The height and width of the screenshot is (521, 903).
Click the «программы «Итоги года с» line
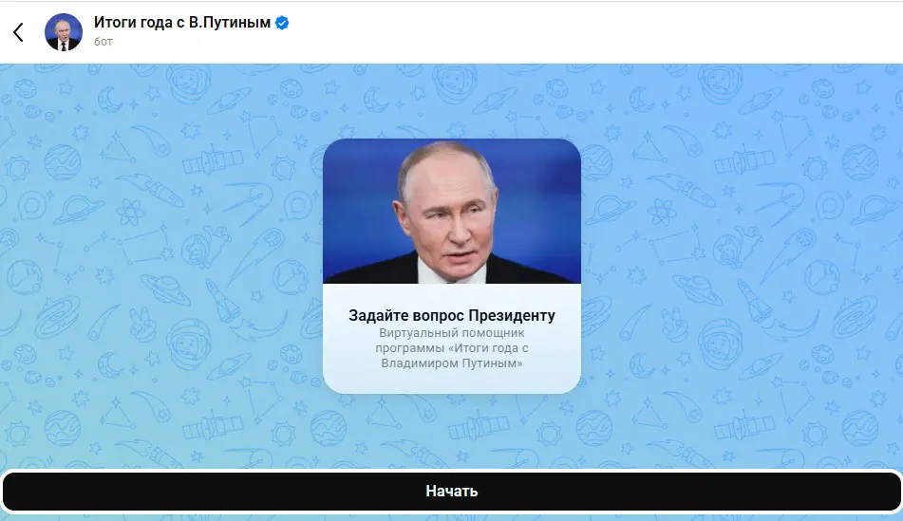point(452,347)
